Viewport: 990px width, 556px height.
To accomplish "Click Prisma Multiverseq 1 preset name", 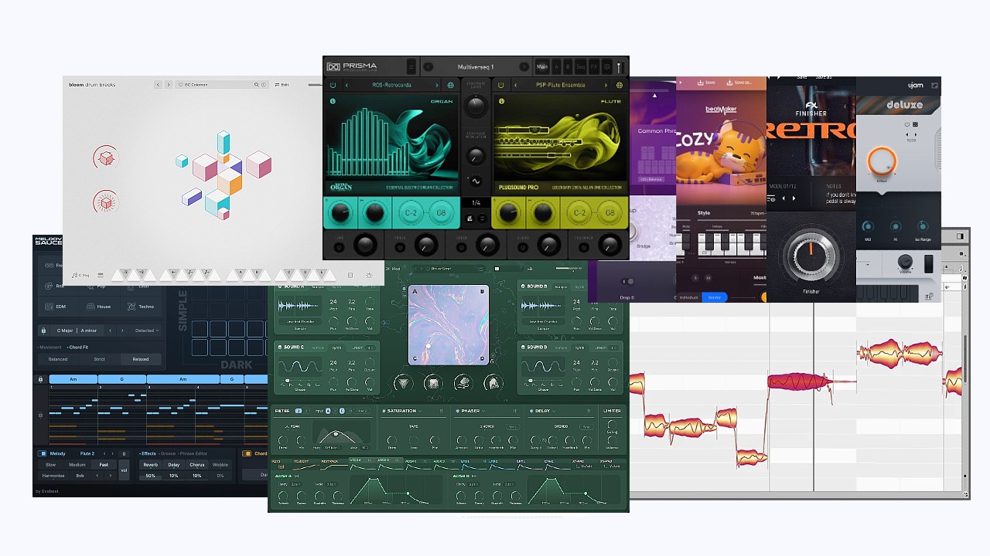I will (476, 67).
